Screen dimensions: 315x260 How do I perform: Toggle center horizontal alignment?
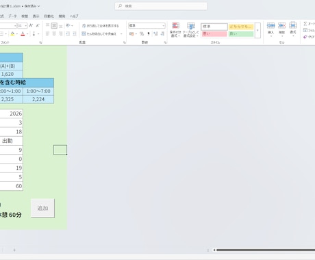[x=54, y=34]
